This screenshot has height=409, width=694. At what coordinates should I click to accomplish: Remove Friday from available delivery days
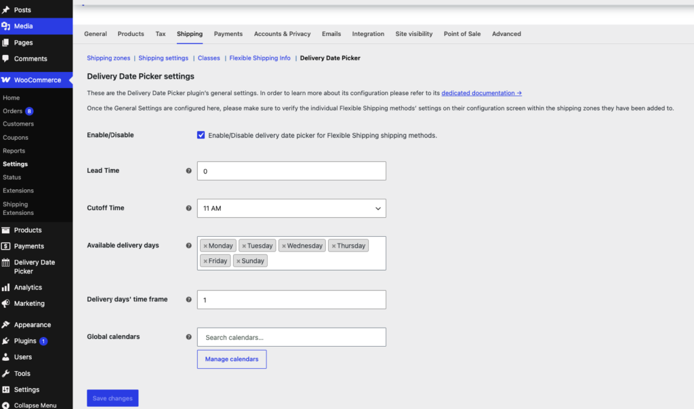(205, 261)
